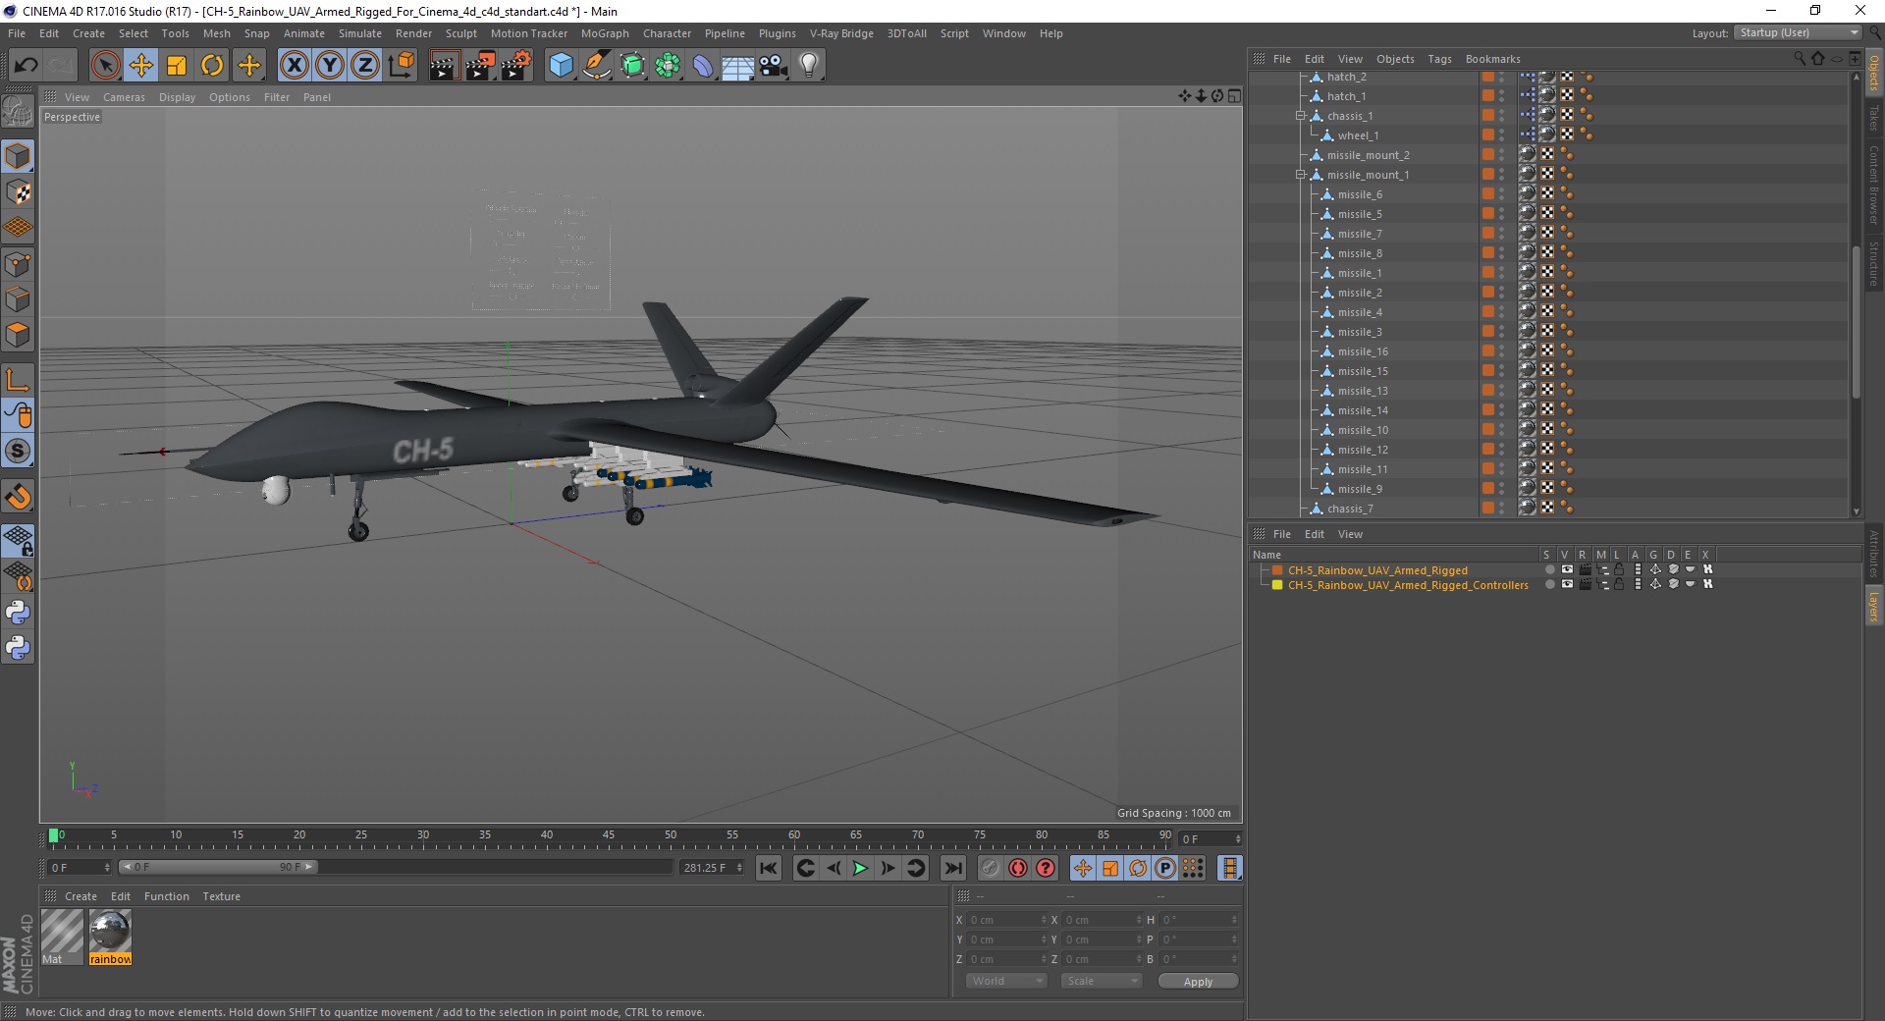1885x1021 pixels.
Task: Open the Bend deformer icon
Action: tap(703, 66)
